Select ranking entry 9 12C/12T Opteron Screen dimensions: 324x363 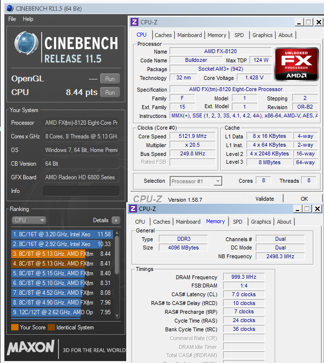[x=62, y=312]
